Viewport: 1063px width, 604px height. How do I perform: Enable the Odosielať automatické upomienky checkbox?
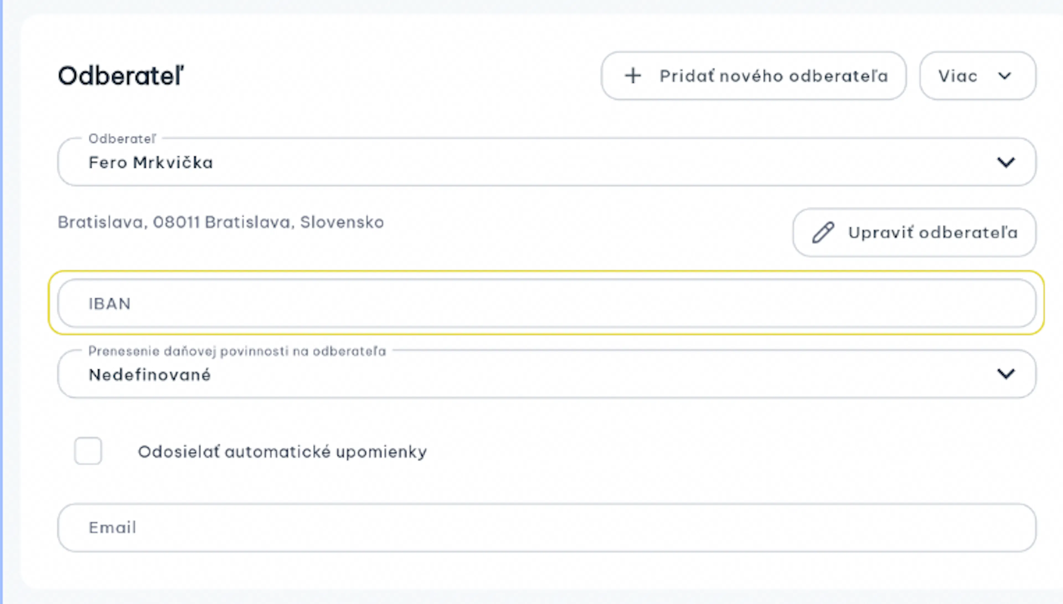pyautogui.click(x=88, y=451)
